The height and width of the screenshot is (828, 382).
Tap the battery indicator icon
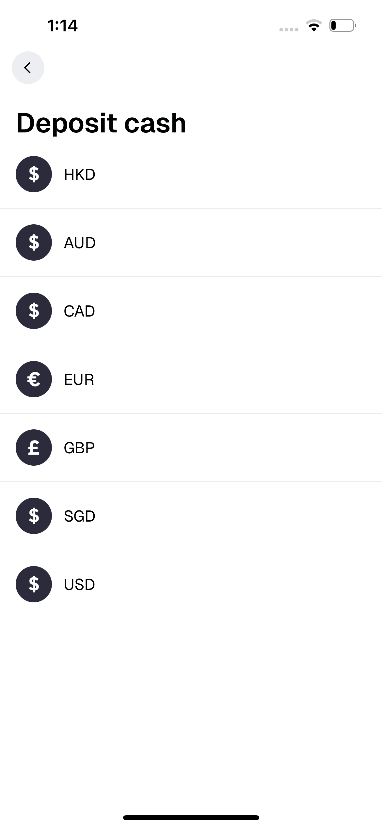(x=343, y=26)
